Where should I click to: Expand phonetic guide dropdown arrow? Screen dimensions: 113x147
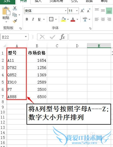[x=89, y=19]
